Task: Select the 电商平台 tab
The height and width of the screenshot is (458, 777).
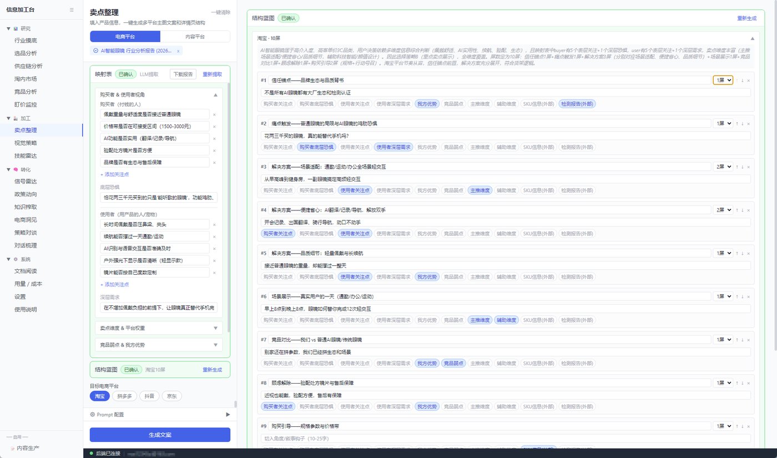Action: [x=125, y=37]
